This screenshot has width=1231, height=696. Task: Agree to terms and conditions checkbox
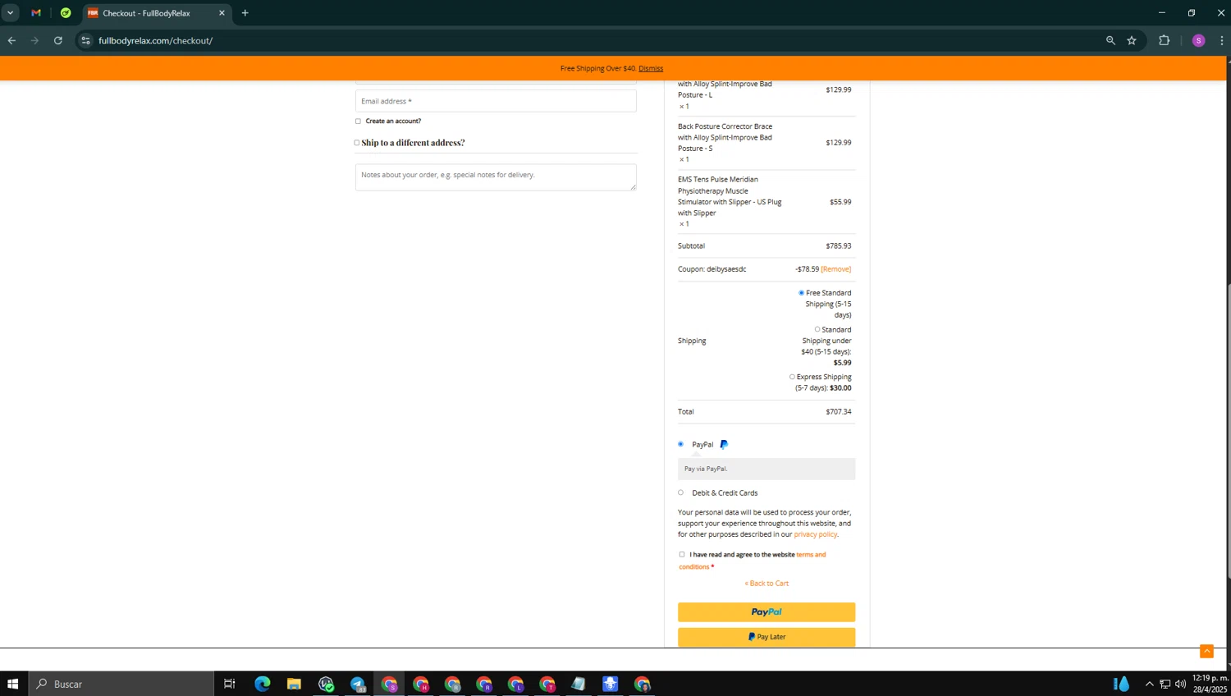coord(682,555)
